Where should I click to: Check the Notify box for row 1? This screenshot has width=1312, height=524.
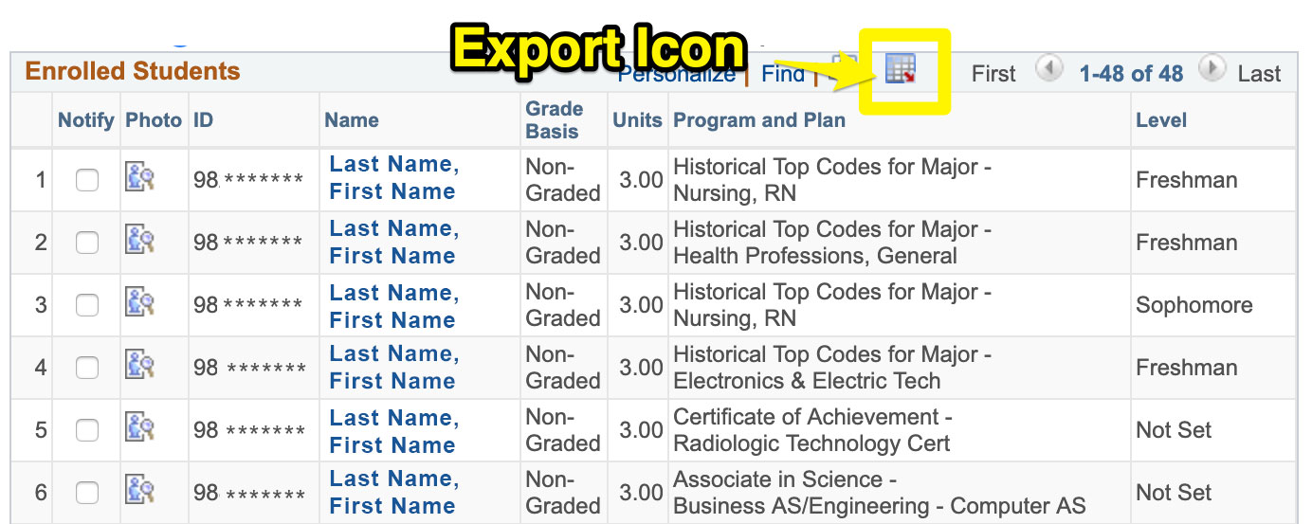coord(87,179)
